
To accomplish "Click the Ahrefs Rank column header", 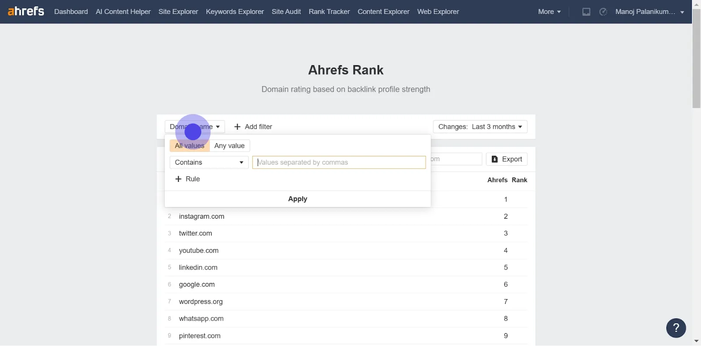I will [507, 180].
